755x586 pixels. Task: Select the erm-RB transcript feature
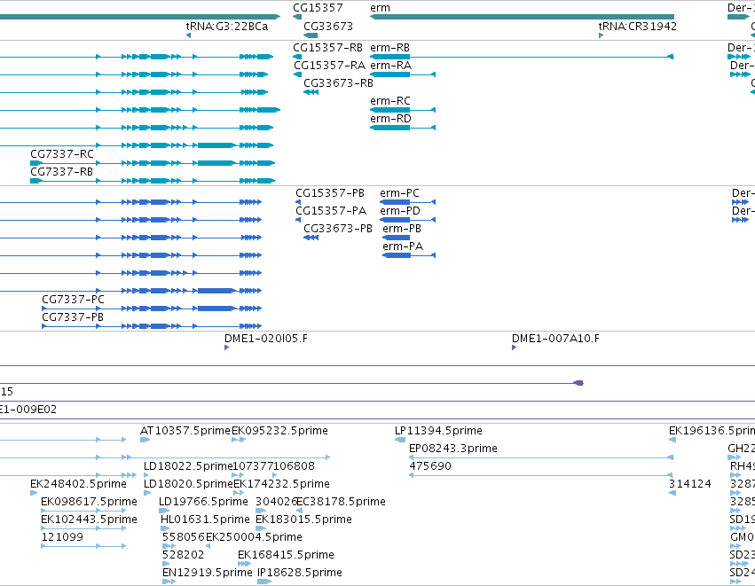coord(522,57)
